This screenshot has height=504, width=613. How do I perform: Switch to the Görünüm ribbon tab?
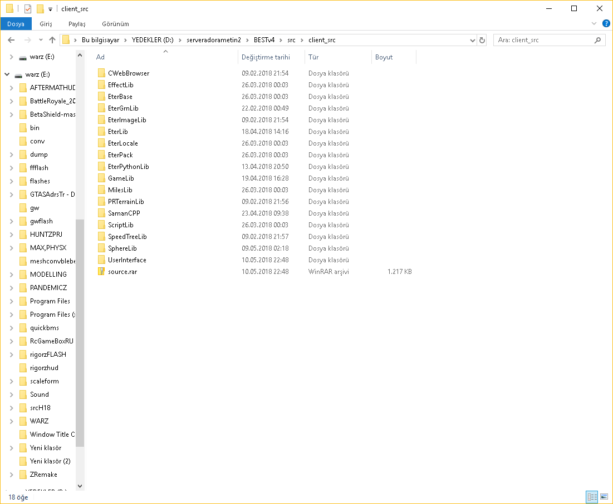[x=115, y=24]
